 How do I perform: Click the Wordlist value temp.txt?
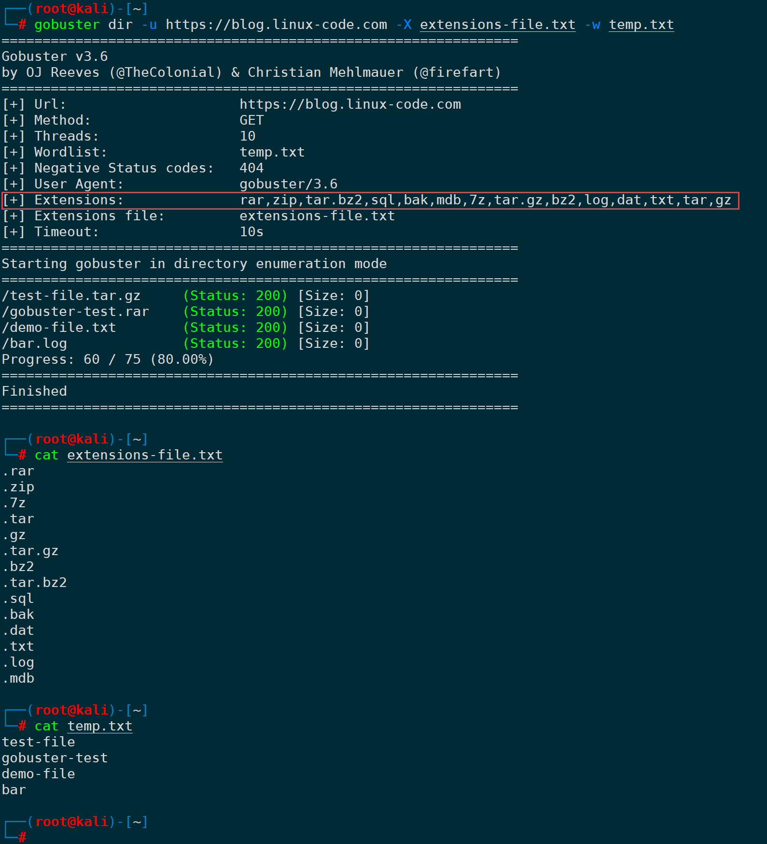click(x=272, y=152)
